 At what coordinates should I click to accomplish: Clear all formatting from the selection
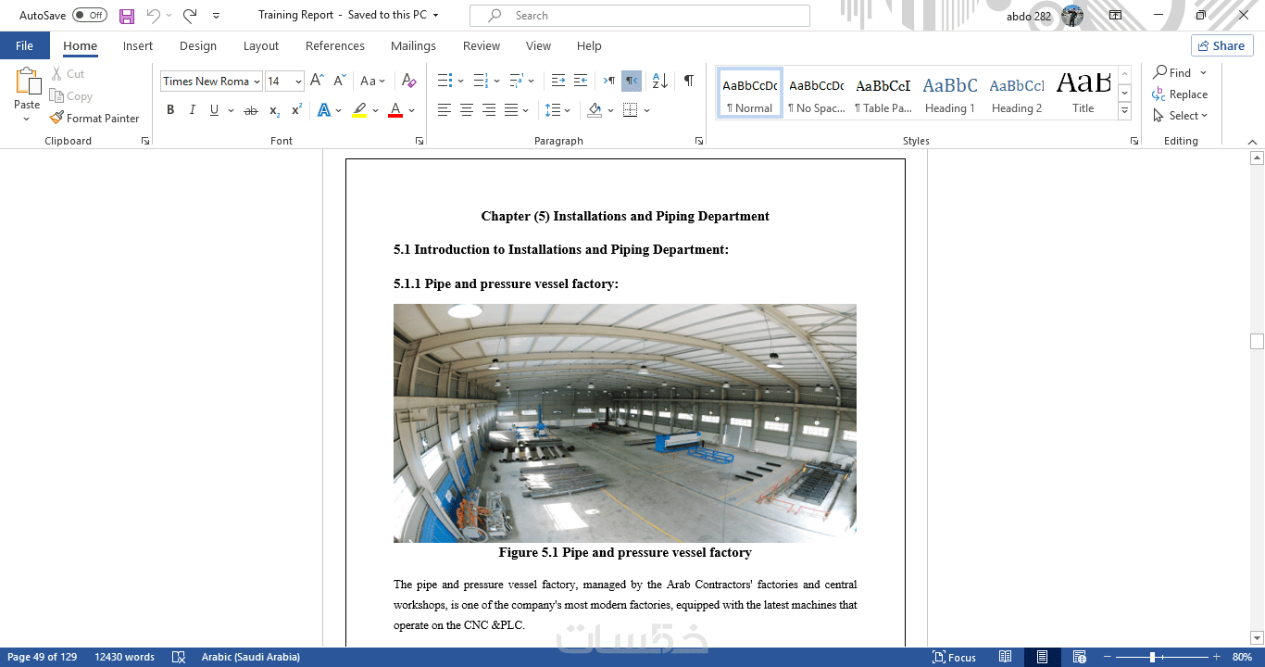tap(409, 82)
